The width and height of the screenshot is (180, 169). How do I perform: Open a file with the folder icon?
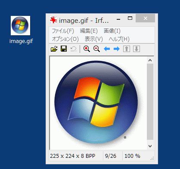point(54,49)
